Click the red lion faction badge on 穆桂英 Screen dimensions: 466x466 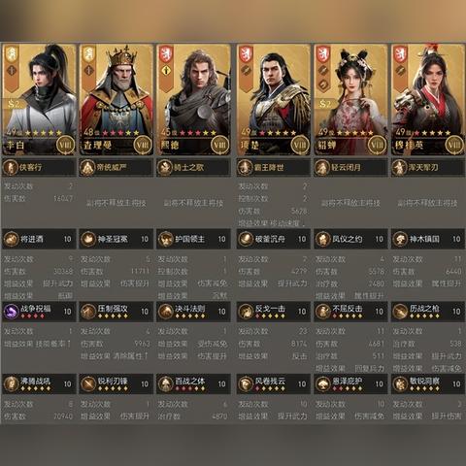401,54
